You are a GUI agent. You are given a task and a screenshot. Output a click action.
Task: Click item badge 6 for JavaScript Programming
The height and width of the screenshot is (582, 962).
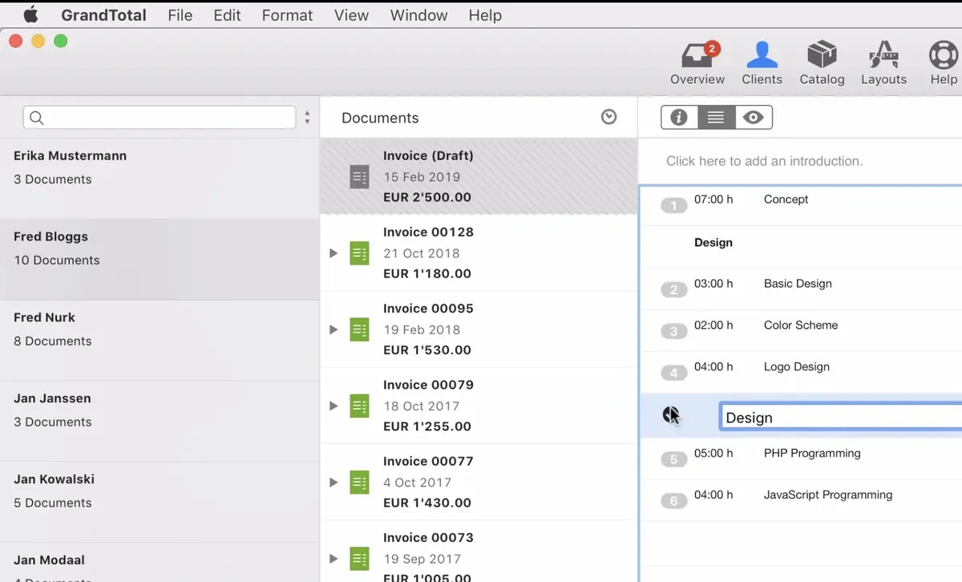click(x=674, y=501)
